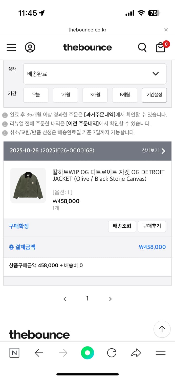Viewport: 175px width, 379px height.
Task: Close the thebounce.co.kr web banner
Action: pos(166,30)
